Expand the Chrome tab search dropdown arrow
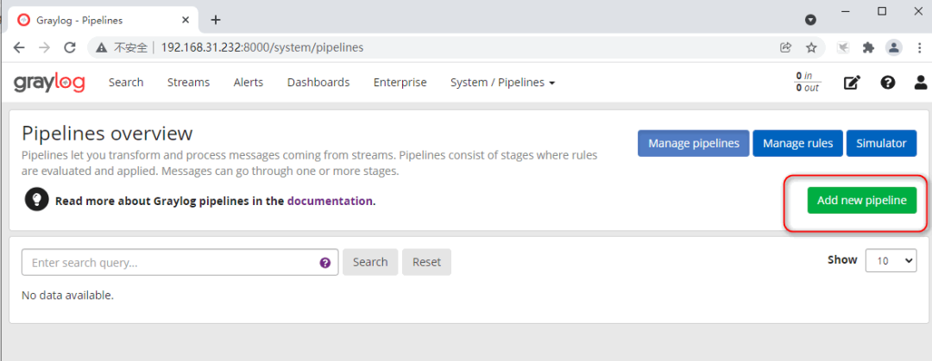The height and width of the screenshot is (361, 932). (x=810, y=19)
